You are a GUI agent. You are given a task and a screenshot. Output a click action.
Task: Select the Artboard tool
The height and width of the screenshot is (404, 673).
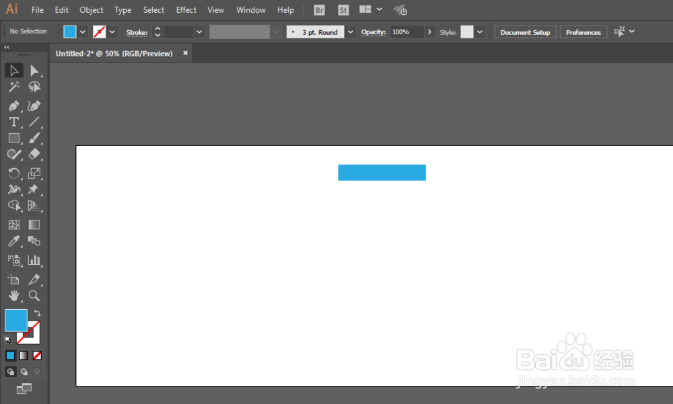click(x=13, y=280)
